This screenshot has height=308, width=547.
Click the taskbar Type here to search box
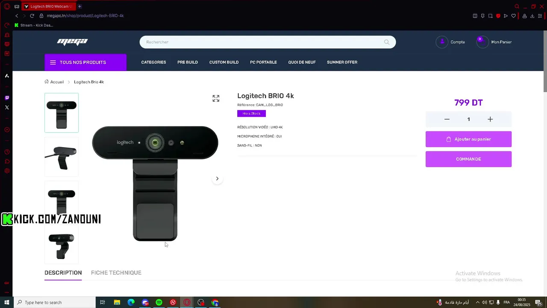[54, 302]
